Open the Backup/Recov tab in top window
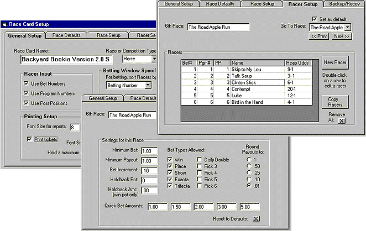 (x=344, y=4)
